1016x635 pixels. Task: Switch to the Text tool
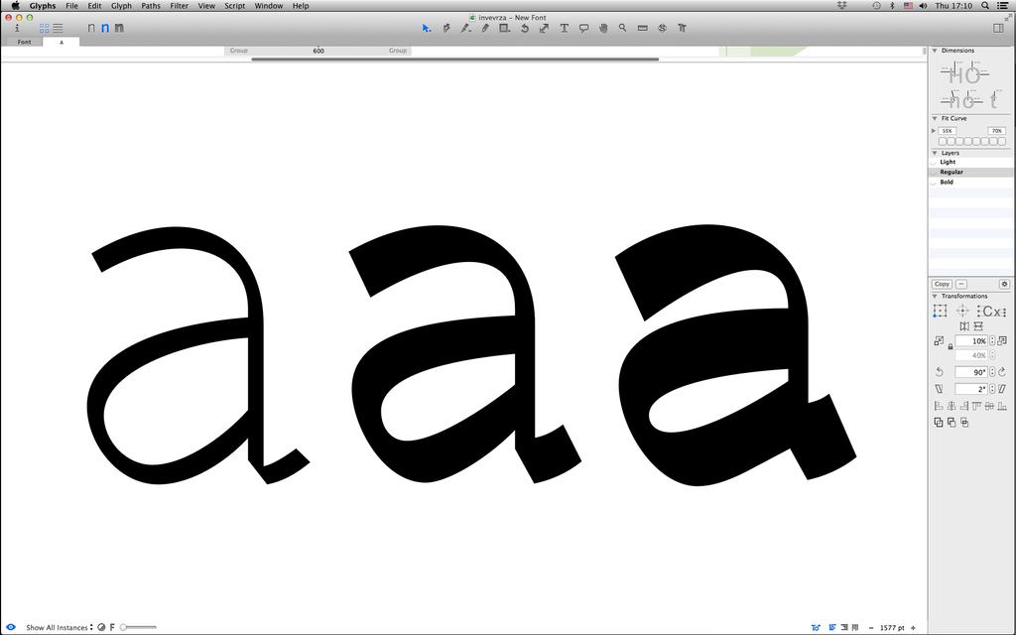[x=564, y=28]
